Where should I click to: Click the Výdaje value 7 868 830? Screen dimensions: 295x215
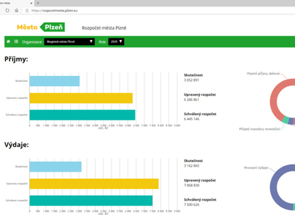pyautogui.click(x=192, y=185)
